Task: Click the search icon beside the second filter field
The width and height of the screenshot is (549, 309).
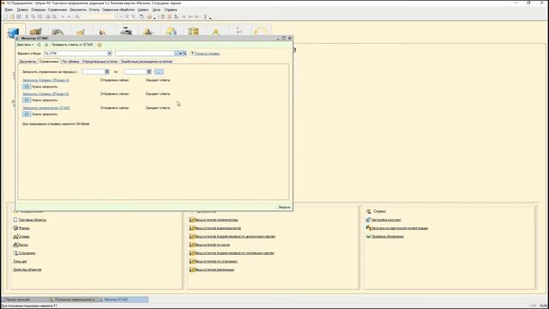Action: point(184,53)
